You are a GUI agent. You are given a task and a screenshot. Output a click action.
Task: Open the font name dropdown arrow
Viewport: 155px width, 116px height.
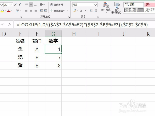(x=2, y=5)
